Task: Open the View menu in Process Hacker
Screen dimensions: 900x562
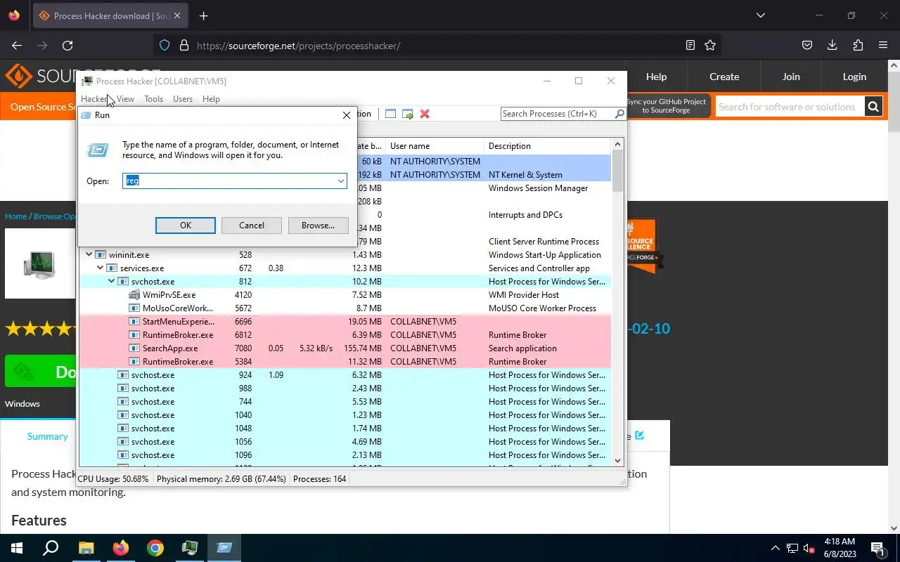Action: click(125, 99)
